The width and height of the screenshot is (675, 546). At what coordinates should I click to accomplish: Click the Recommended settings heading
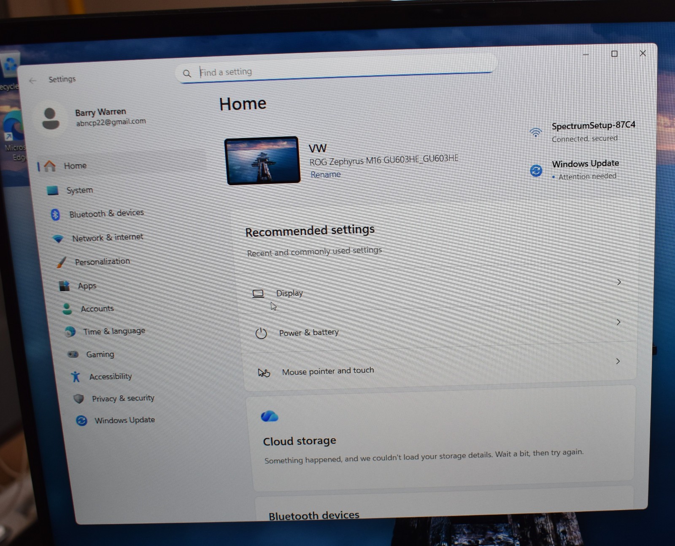click(x=310, y=231)
